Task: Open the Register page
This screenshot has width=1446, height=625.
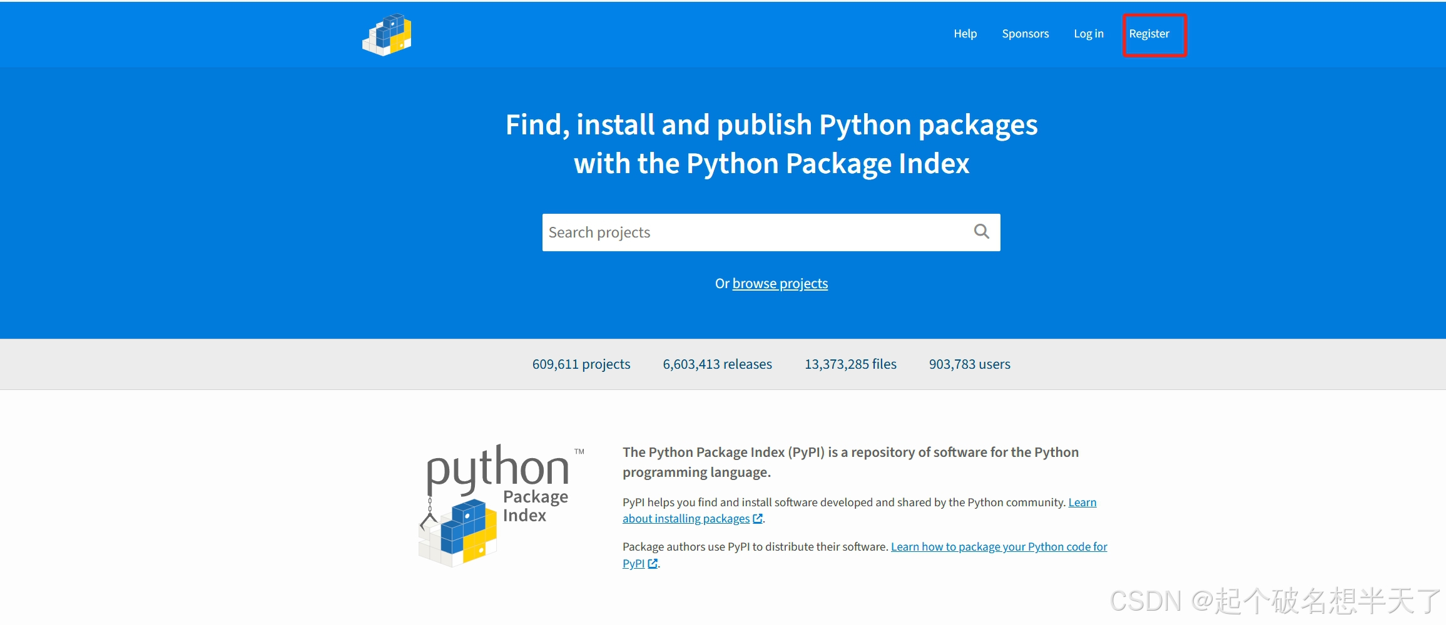Action: click(1149, 34)
